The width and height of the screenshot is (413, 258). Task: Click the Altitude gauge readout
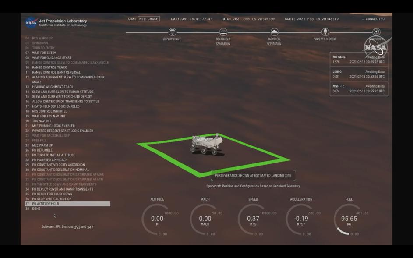coord(157,219)
